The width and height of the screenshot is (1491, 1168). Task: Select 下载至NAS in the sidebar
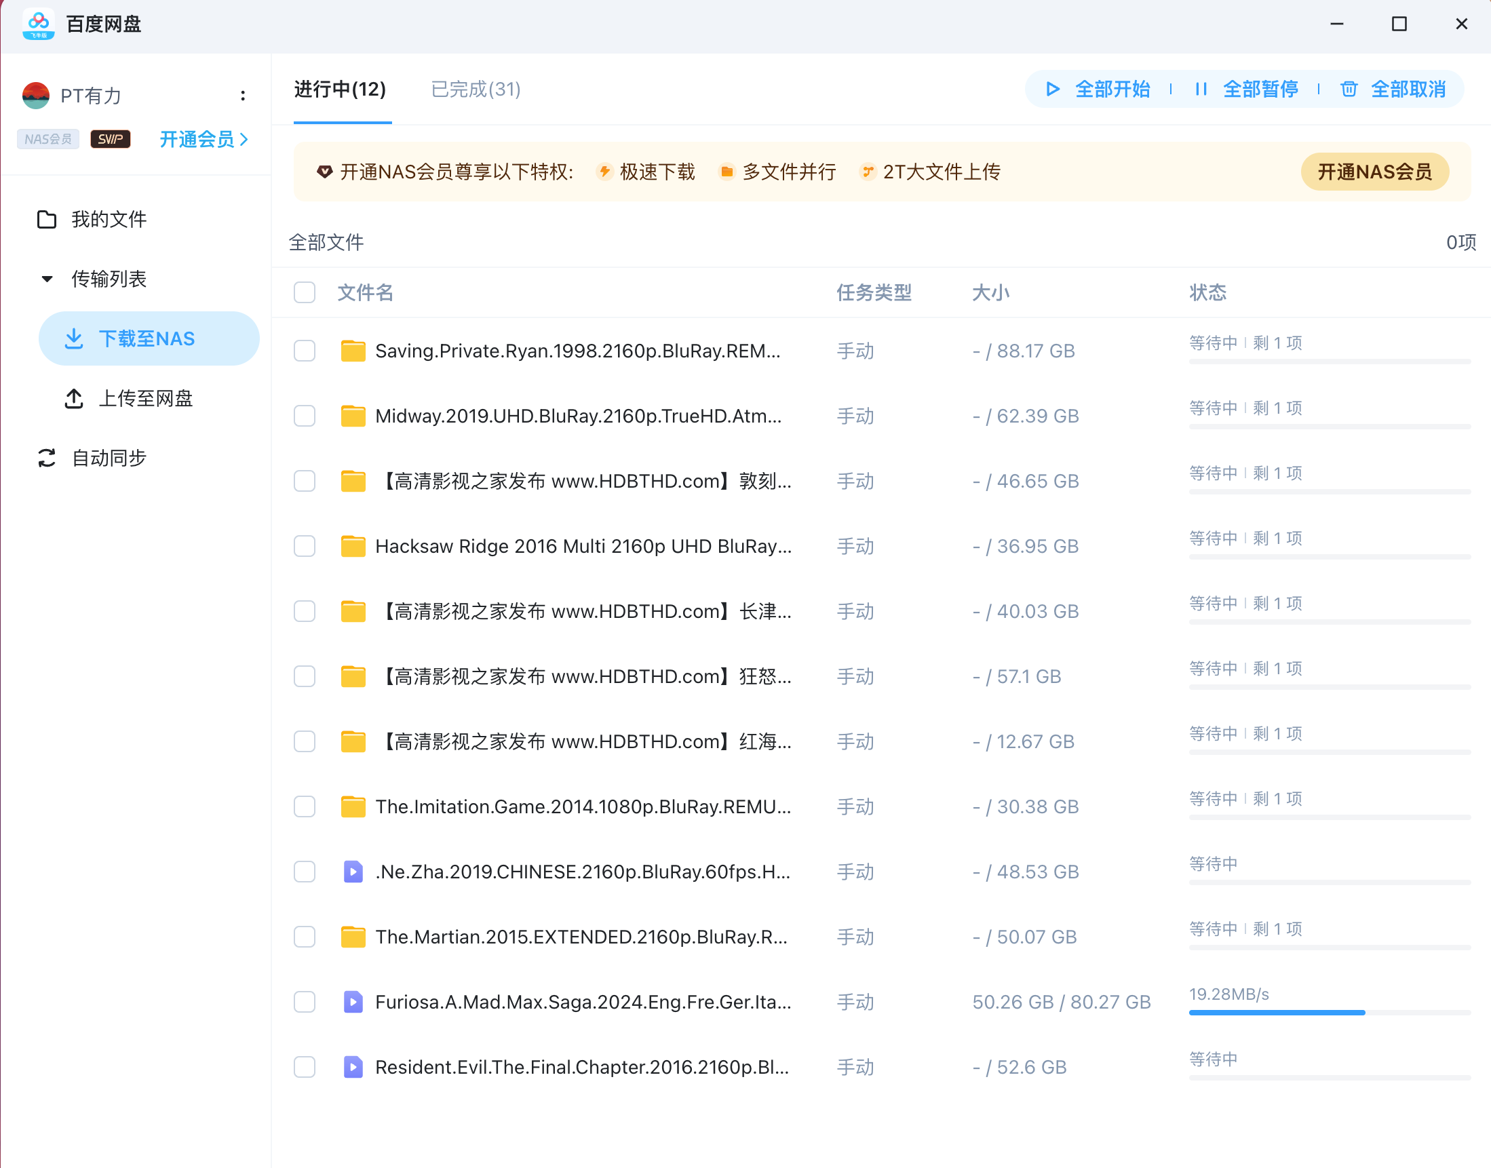click(149, 338)
